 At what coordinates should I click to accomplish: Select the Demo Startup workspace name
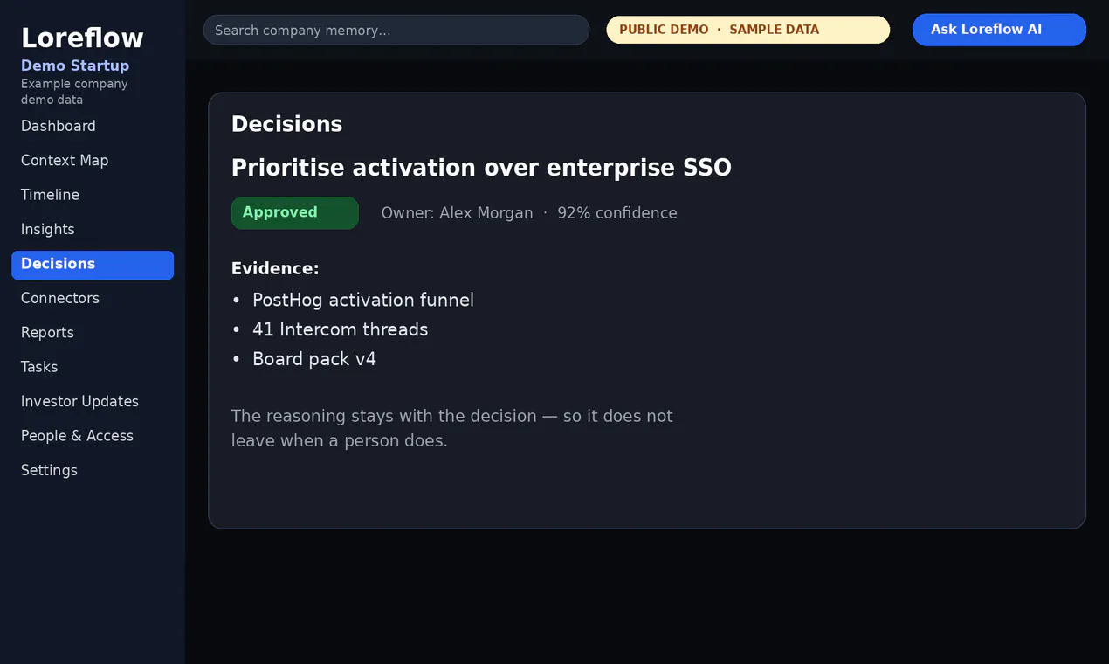tap(75, 66)
